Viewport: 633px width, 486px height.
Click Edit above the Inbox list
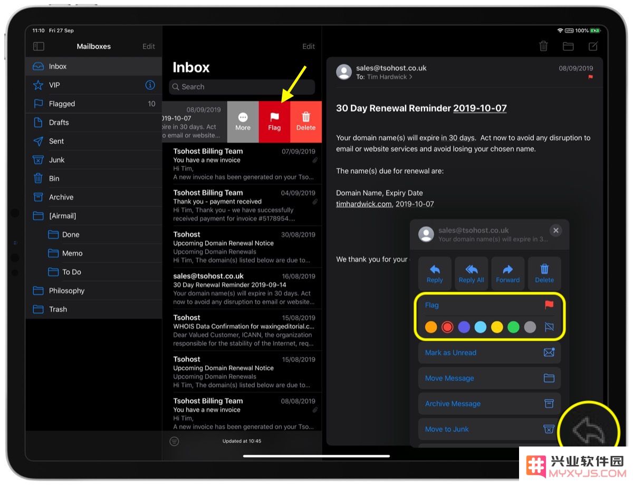[309, 46]
